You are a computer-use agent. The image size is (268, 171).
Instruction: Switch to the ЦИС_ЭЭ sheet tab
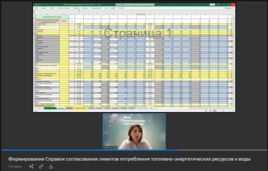click(107, 108)
